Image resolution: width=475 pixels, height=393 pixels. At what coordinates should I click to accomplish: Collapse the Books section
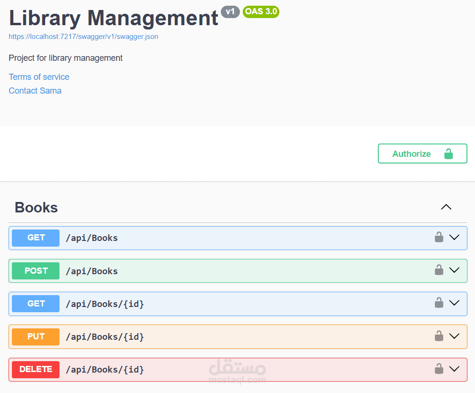pyautogui.click(x=446, y=207)
